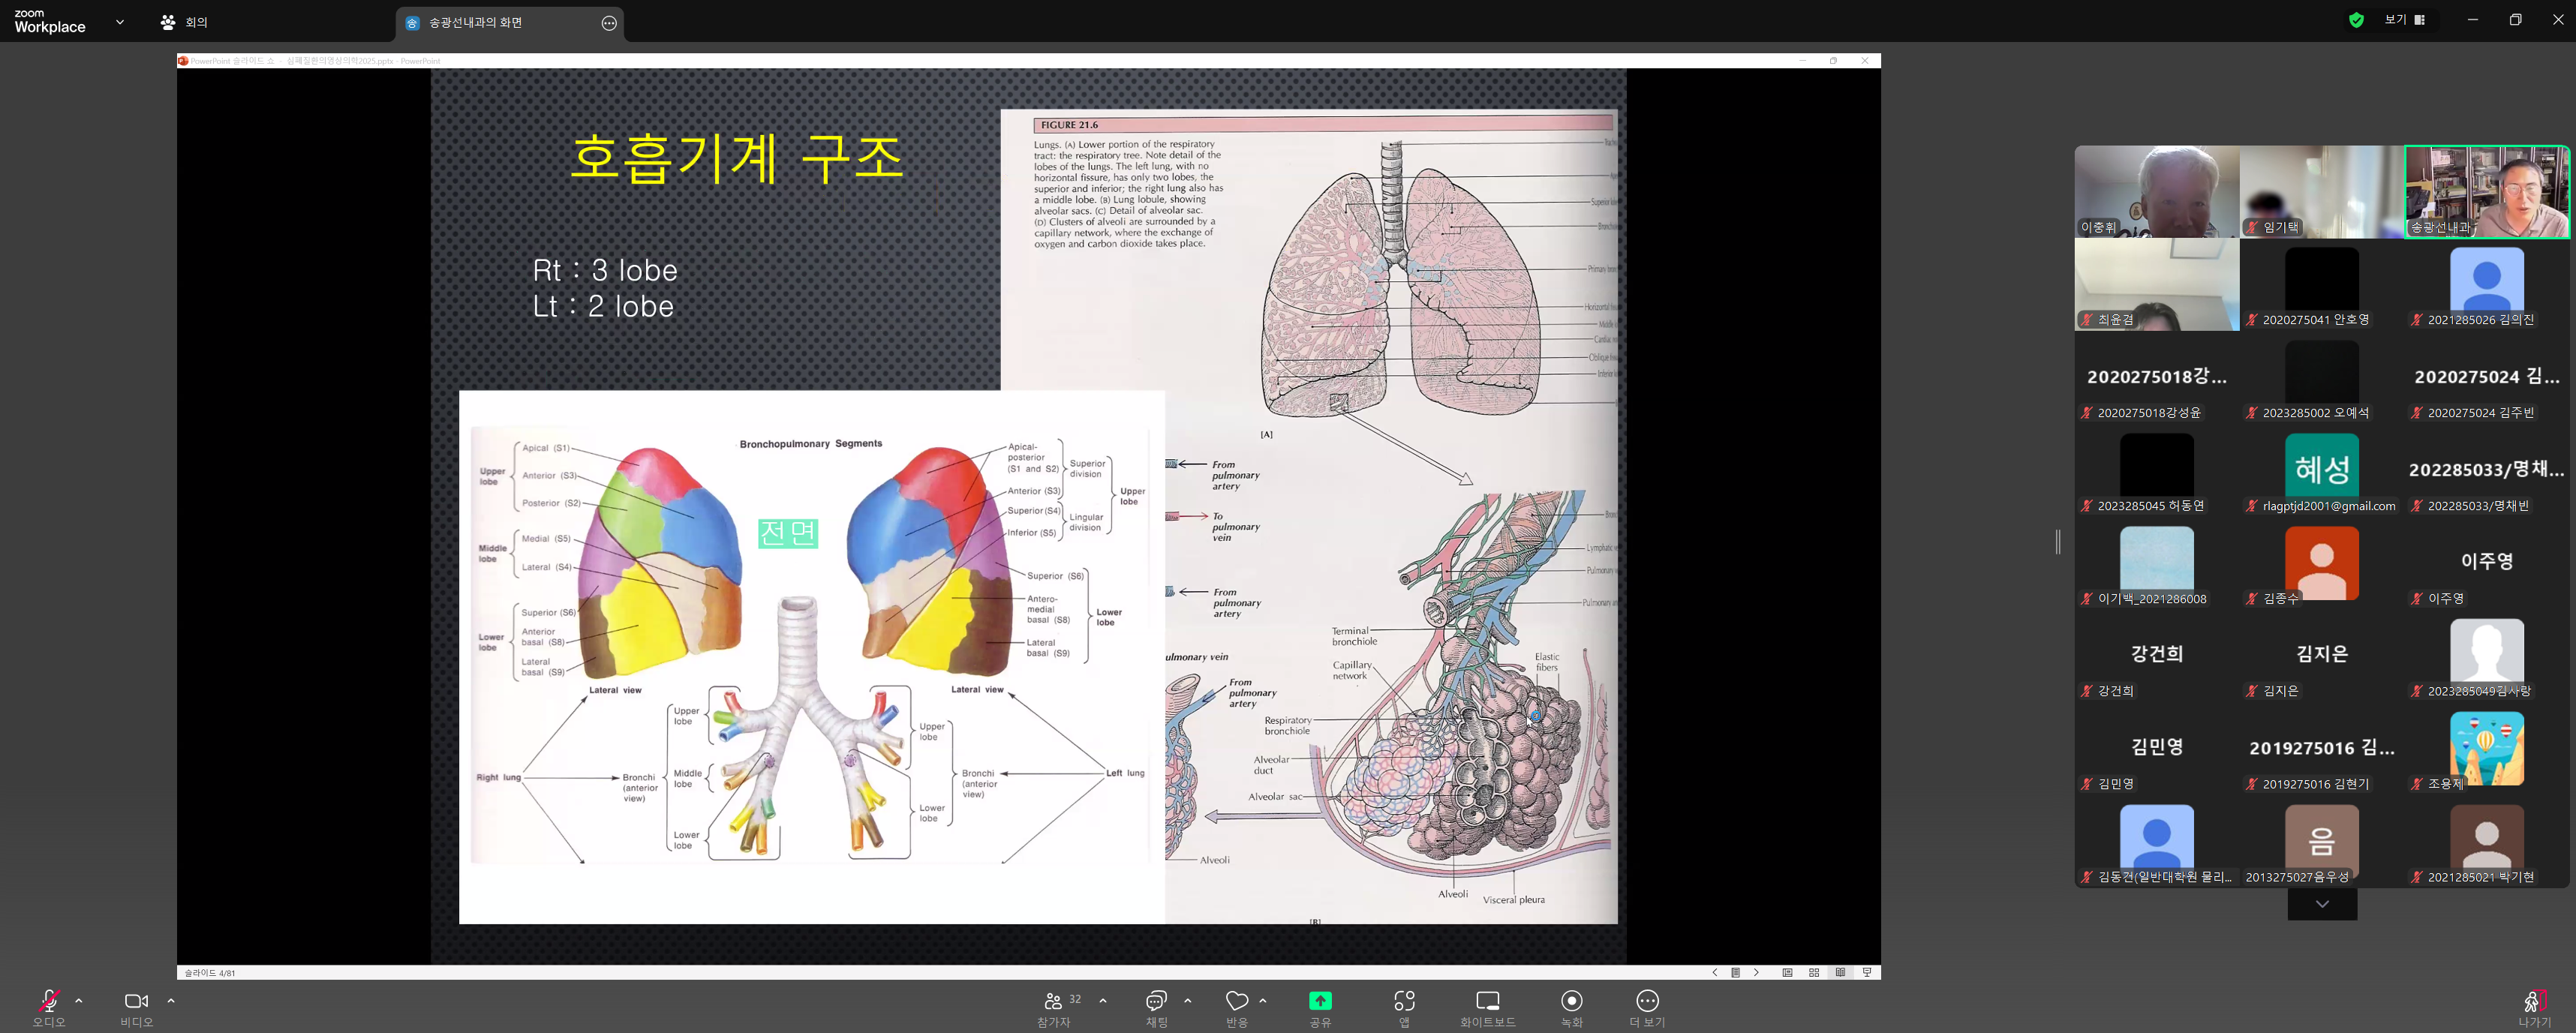Start recording the meeting
The image size is (2576, 1033).
click(x=1571, y=1001)
